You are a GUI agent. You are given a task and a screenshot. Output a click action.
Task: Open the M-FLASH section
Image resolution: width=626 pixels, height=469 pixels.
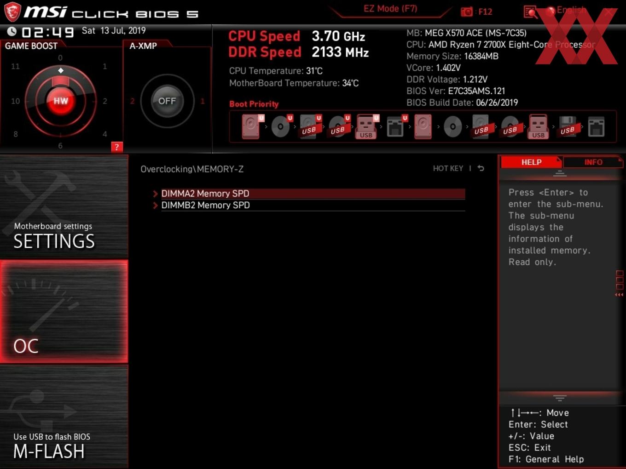tap(64, 417)
